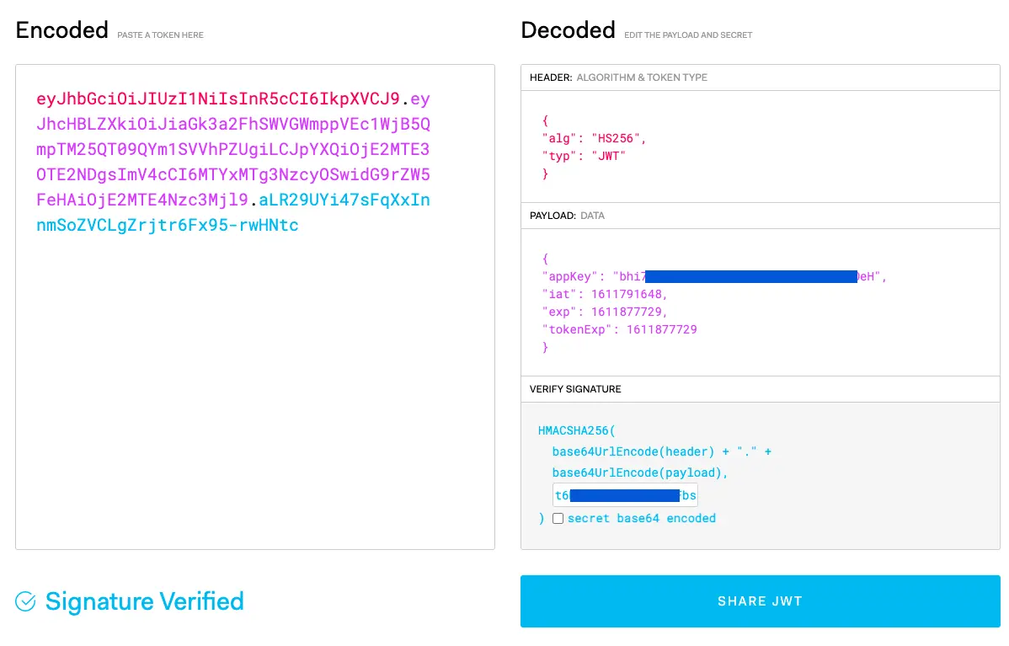Click the Signature Verified checkmark icon
This screenshot has height=646, width=1009.
pyautogui.click(x=26, y=601)
